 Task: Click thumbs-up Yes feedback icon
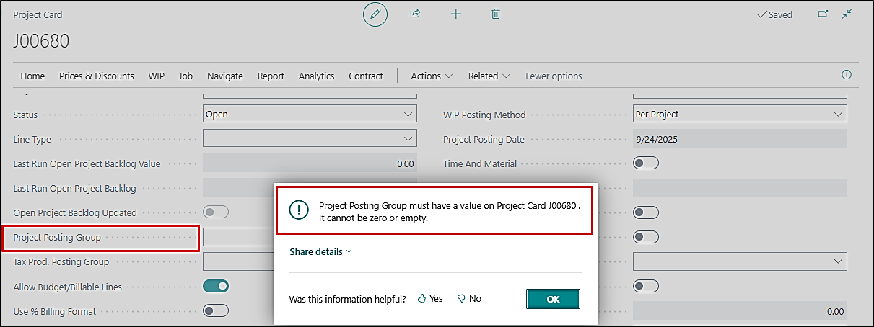click(x=422, y=299)
